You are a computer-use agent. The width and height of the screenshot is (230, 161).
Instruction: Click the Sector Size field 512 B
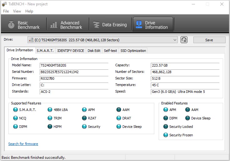(185, 78)
